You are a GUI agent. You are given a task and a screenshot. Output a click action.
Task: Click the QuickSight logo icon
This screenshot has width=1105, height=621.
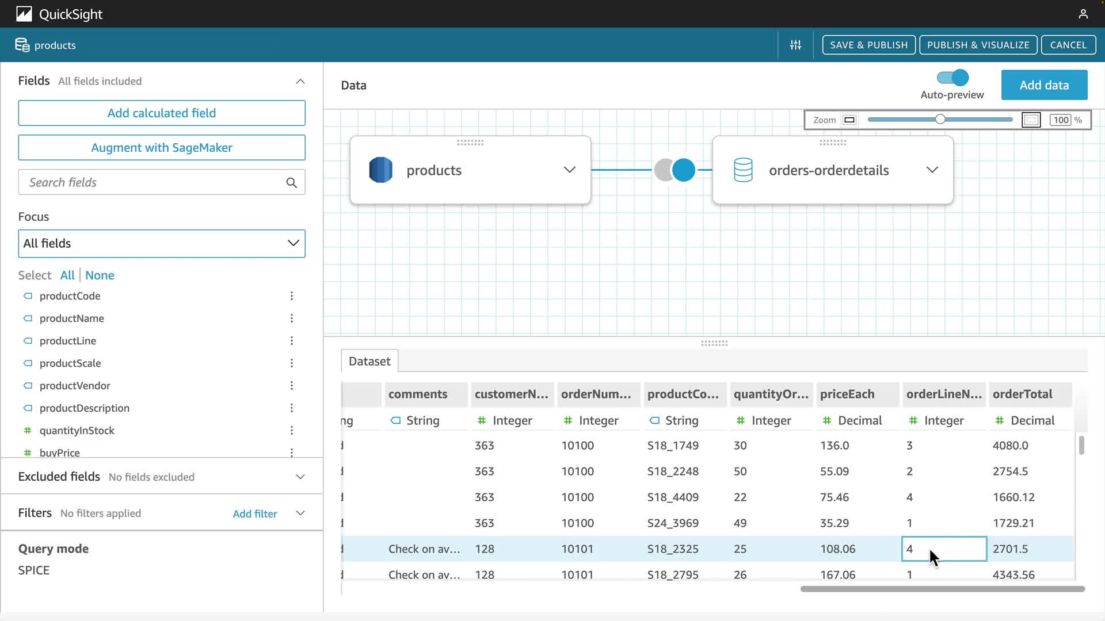click(x=24, y=14)
